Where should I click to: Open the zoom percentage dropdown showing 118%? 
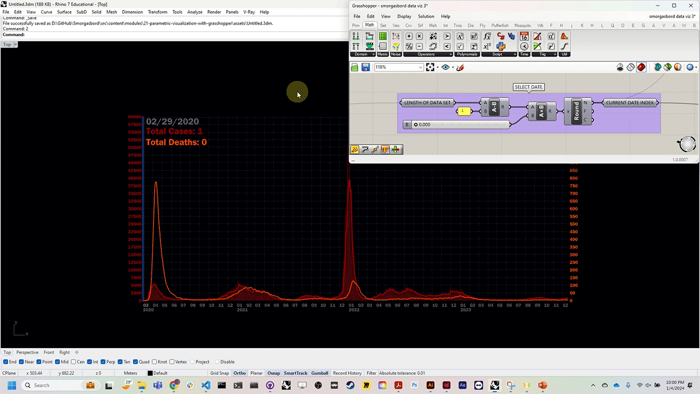coord(420,67)
